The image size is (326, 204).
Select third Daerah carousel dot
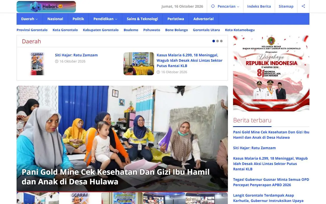point(221,41)
